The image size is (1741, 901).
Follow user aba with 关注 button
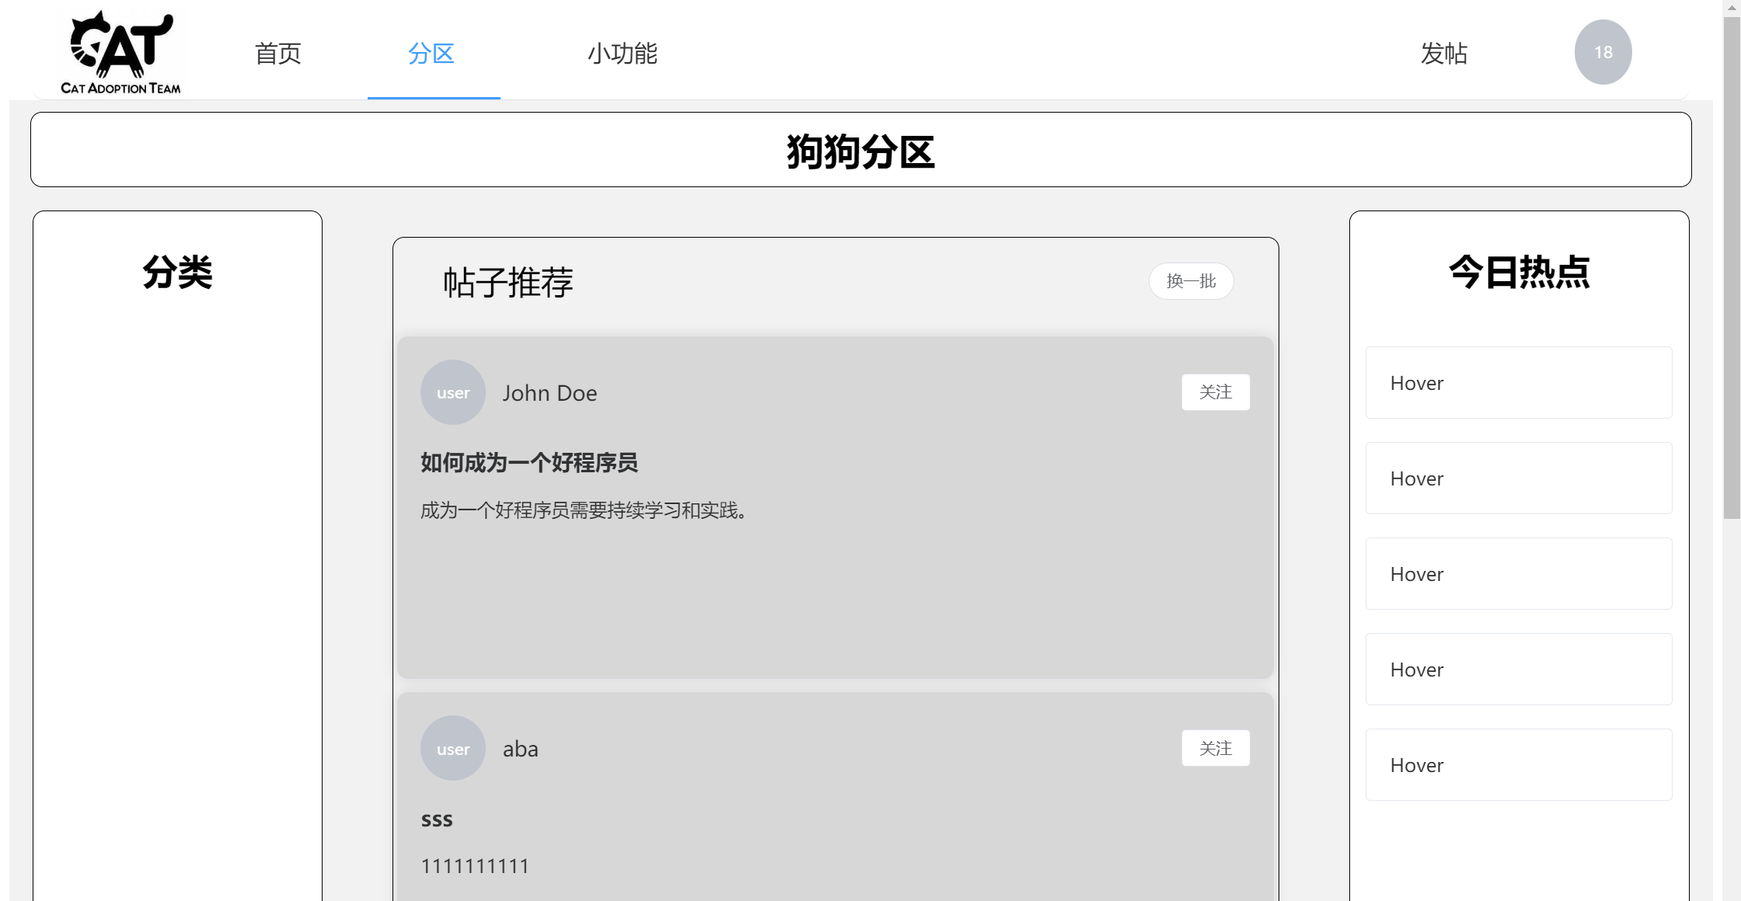point(1216,748)
